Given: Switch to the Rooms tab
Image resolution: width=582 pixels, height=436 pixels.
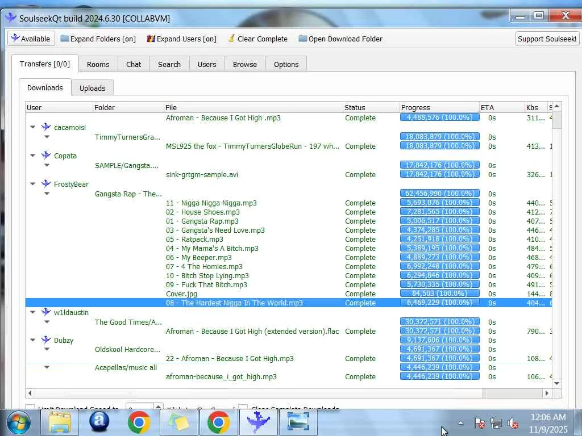Looking at the screenshot, I should (98, 64).
